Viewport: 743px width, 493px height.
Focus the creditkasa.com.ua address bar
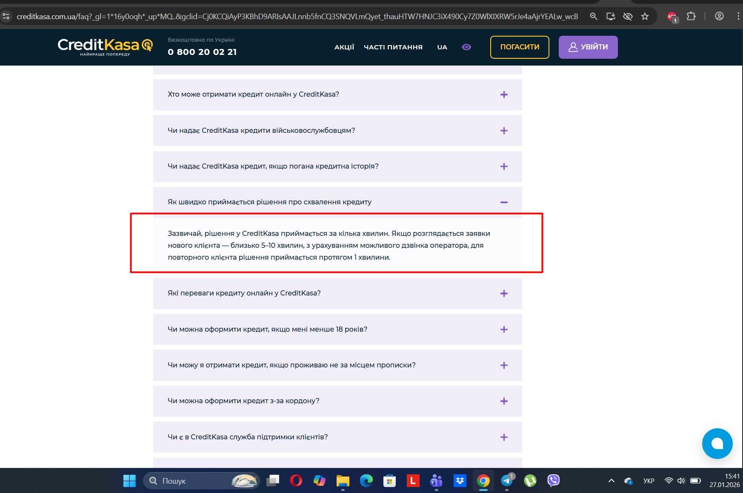[297, 17]
